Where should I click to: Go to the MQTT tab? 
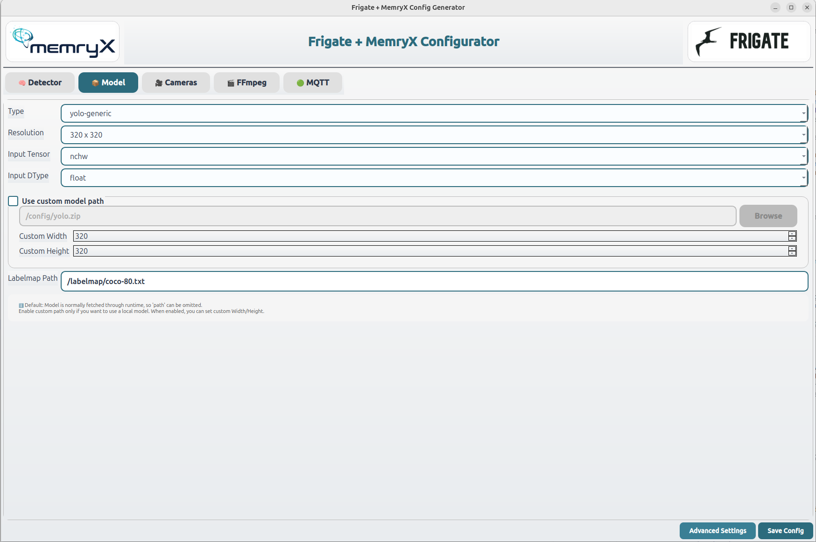click(313, 83)
